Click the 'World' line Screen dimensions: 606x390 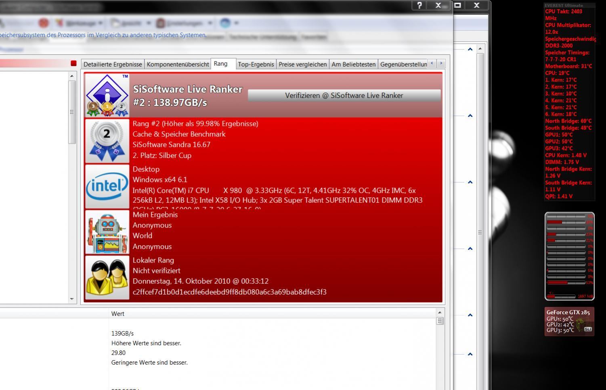coord(143,236)
